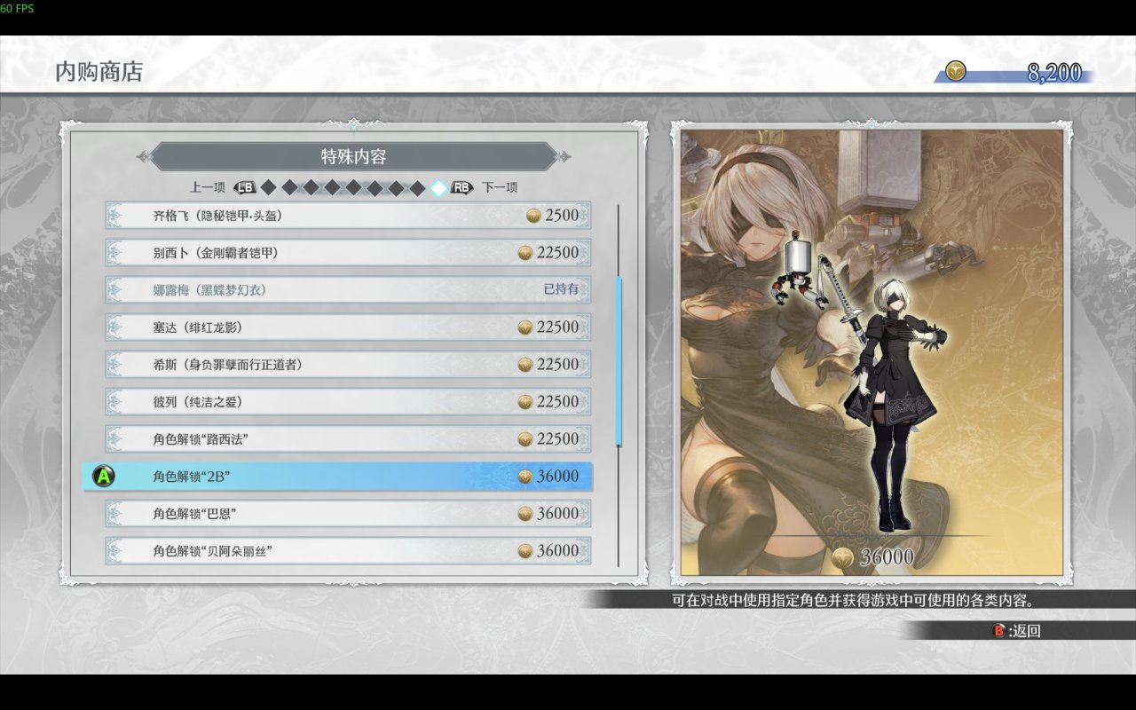Click the 22500 price in the 别西卜 row
Image resolution: width=1136 pixels, height=710 pixels.
[x=557, y=253]
